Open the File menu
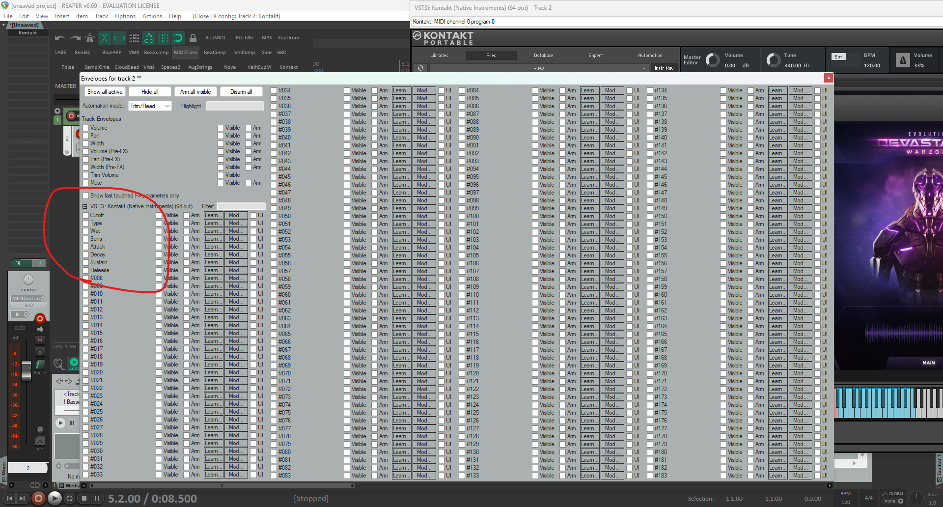The height and width of the screenshot is (507, 943). (x=8, y=16)
